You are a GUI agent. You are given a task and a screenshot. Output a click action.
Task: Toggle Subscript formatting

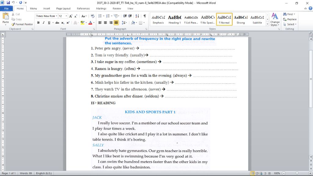tap(62, 23)
